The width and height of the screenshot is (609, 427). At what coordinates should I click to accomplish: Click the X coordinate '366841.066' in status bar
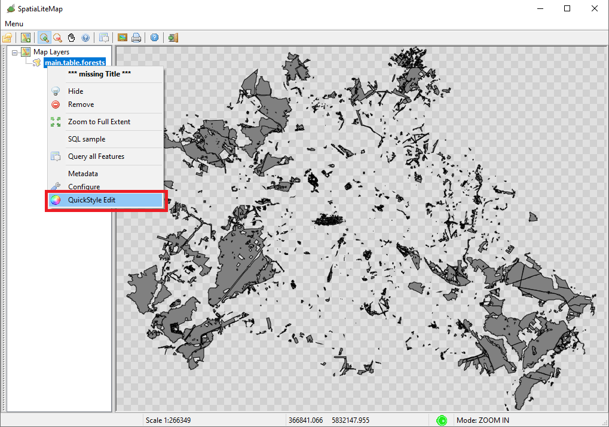[x=305, y=420]
